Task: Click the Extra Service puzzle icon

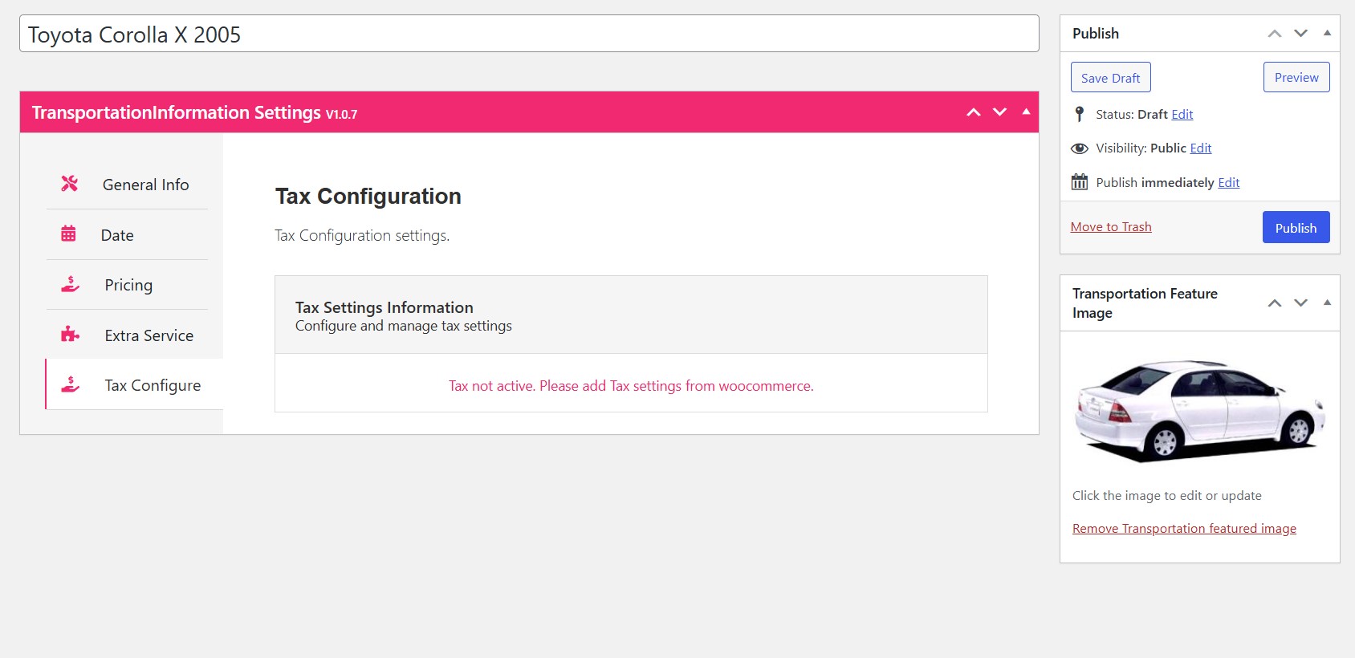Action: [71, 334]
